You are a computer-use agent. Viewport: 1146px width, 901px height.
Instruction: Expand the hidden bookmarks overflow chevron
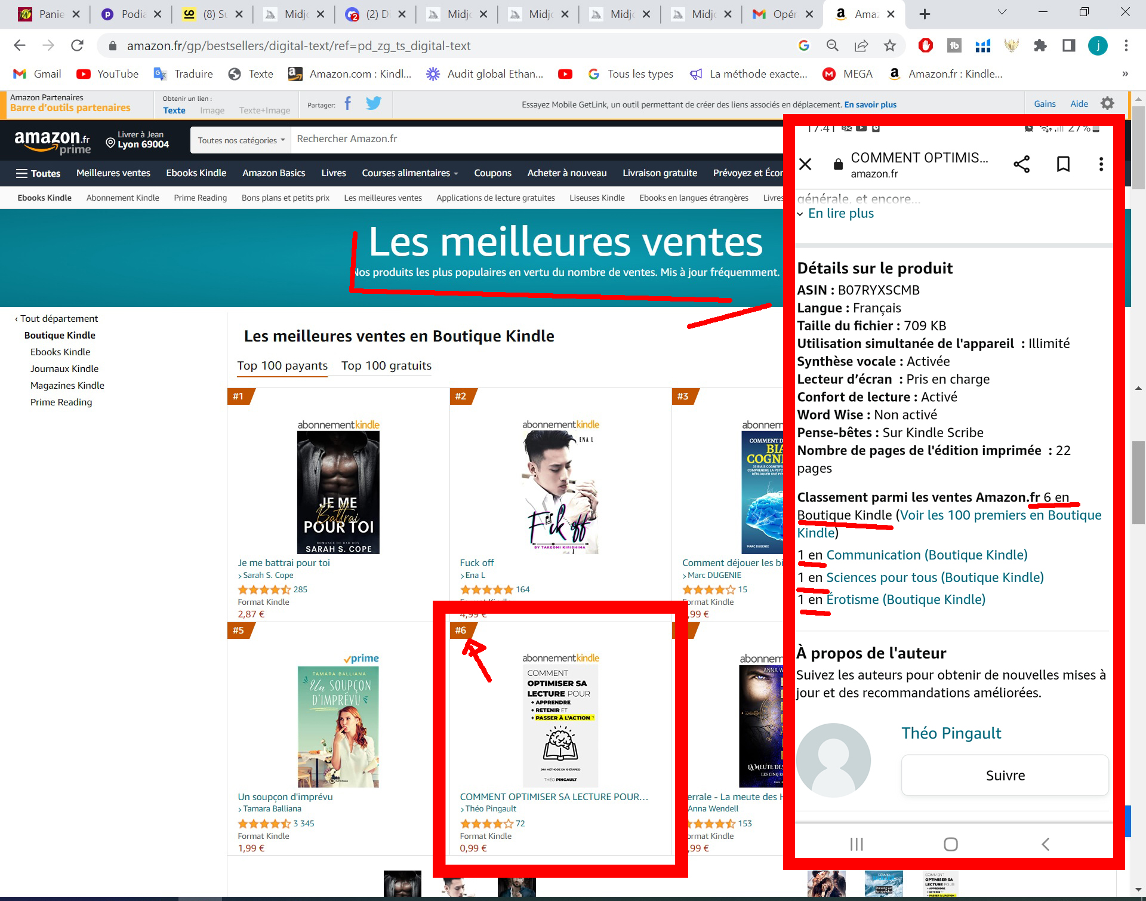[1125, 74]
